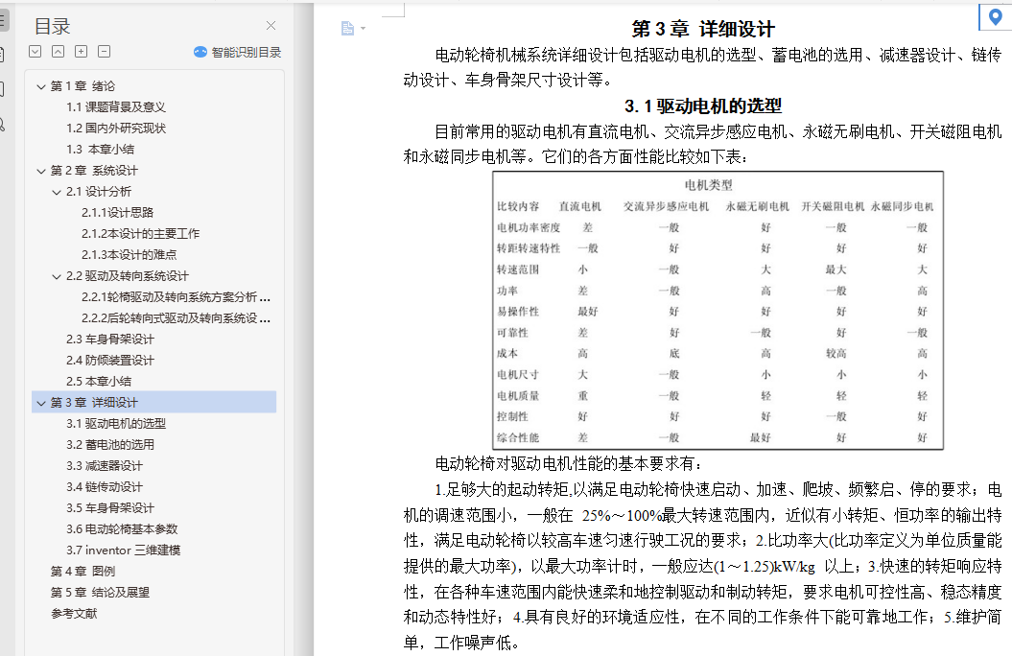The height and width of the screenshot is (656, 1012).
Task: Select highlighted 第3章 详细设计 outline row
Action: pos(154,403)
